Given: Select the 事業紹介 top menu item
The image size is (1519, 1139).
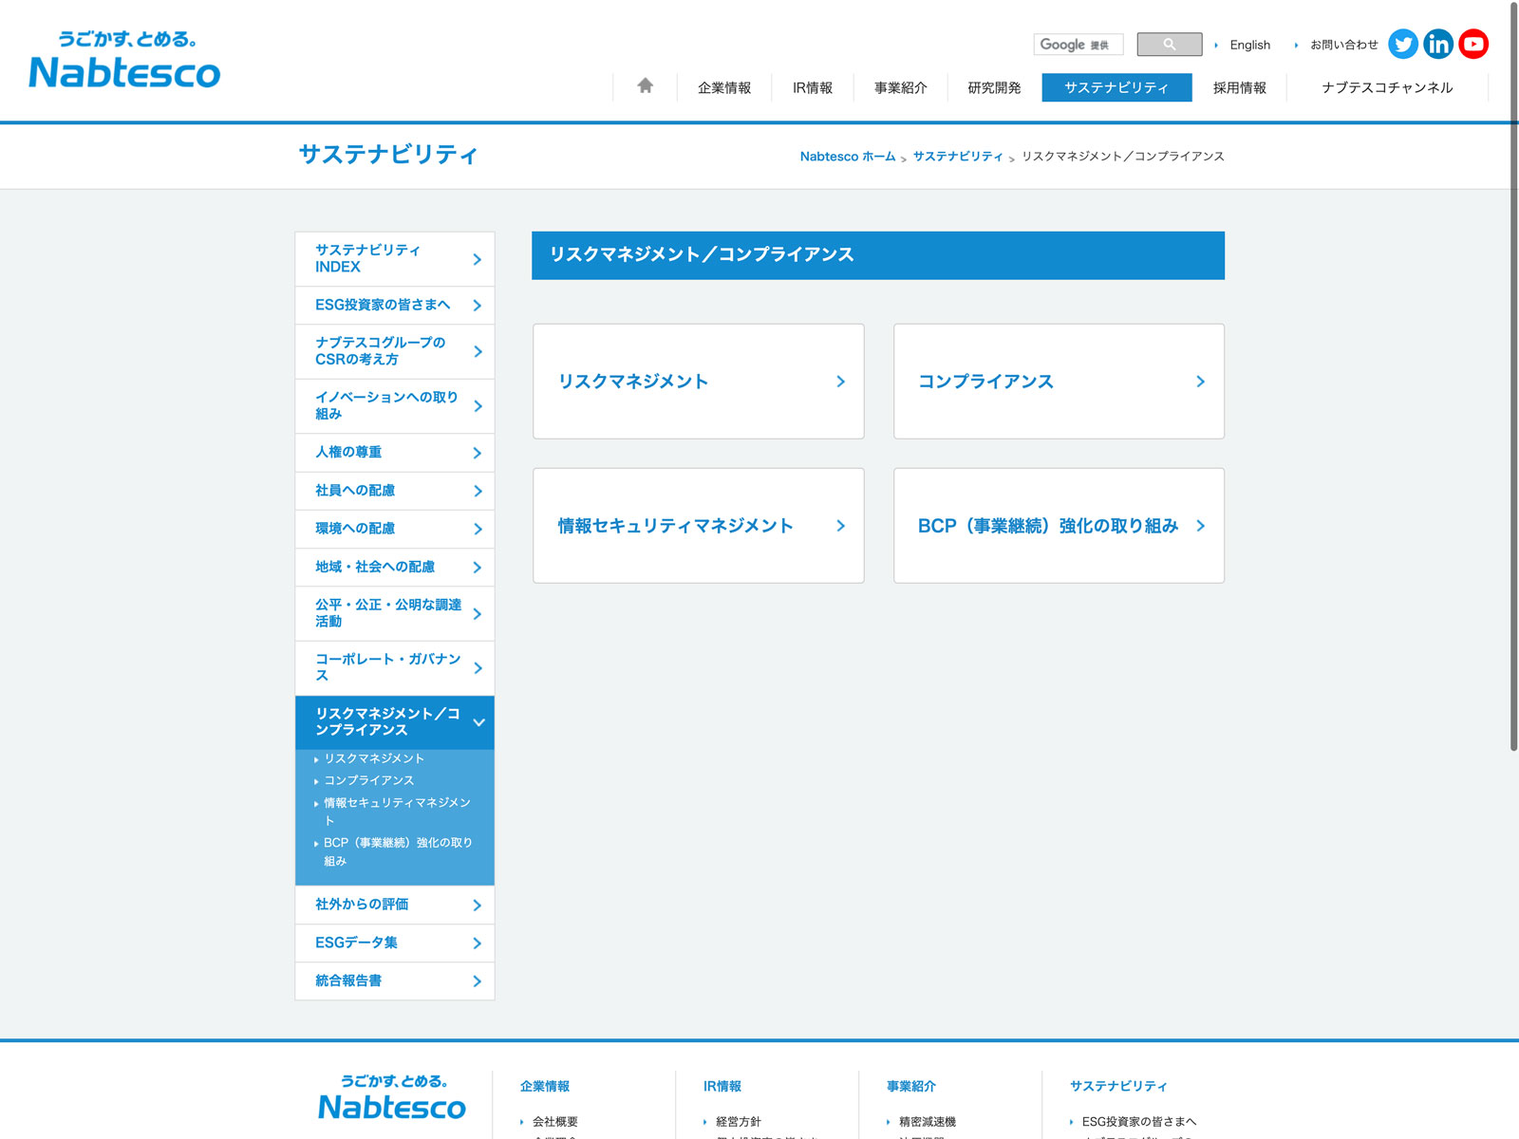Looking at the screenshot, I should pos(900,87).
